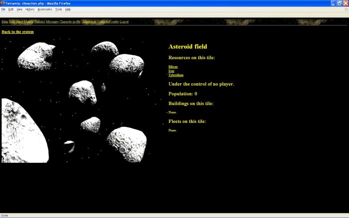This screenshot has height=218, width=349.
Task: Click the Firefox icon in the title bar
Action: [x=2, y=3]
